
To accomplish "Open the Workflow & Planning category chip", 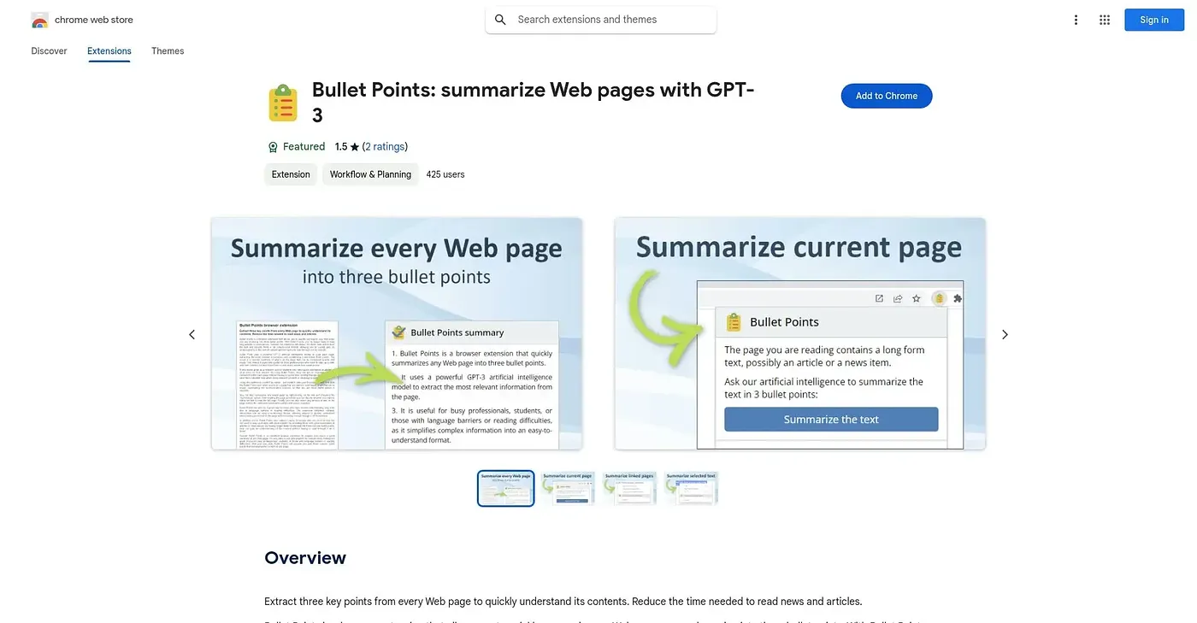I will (x=370, y=174).
